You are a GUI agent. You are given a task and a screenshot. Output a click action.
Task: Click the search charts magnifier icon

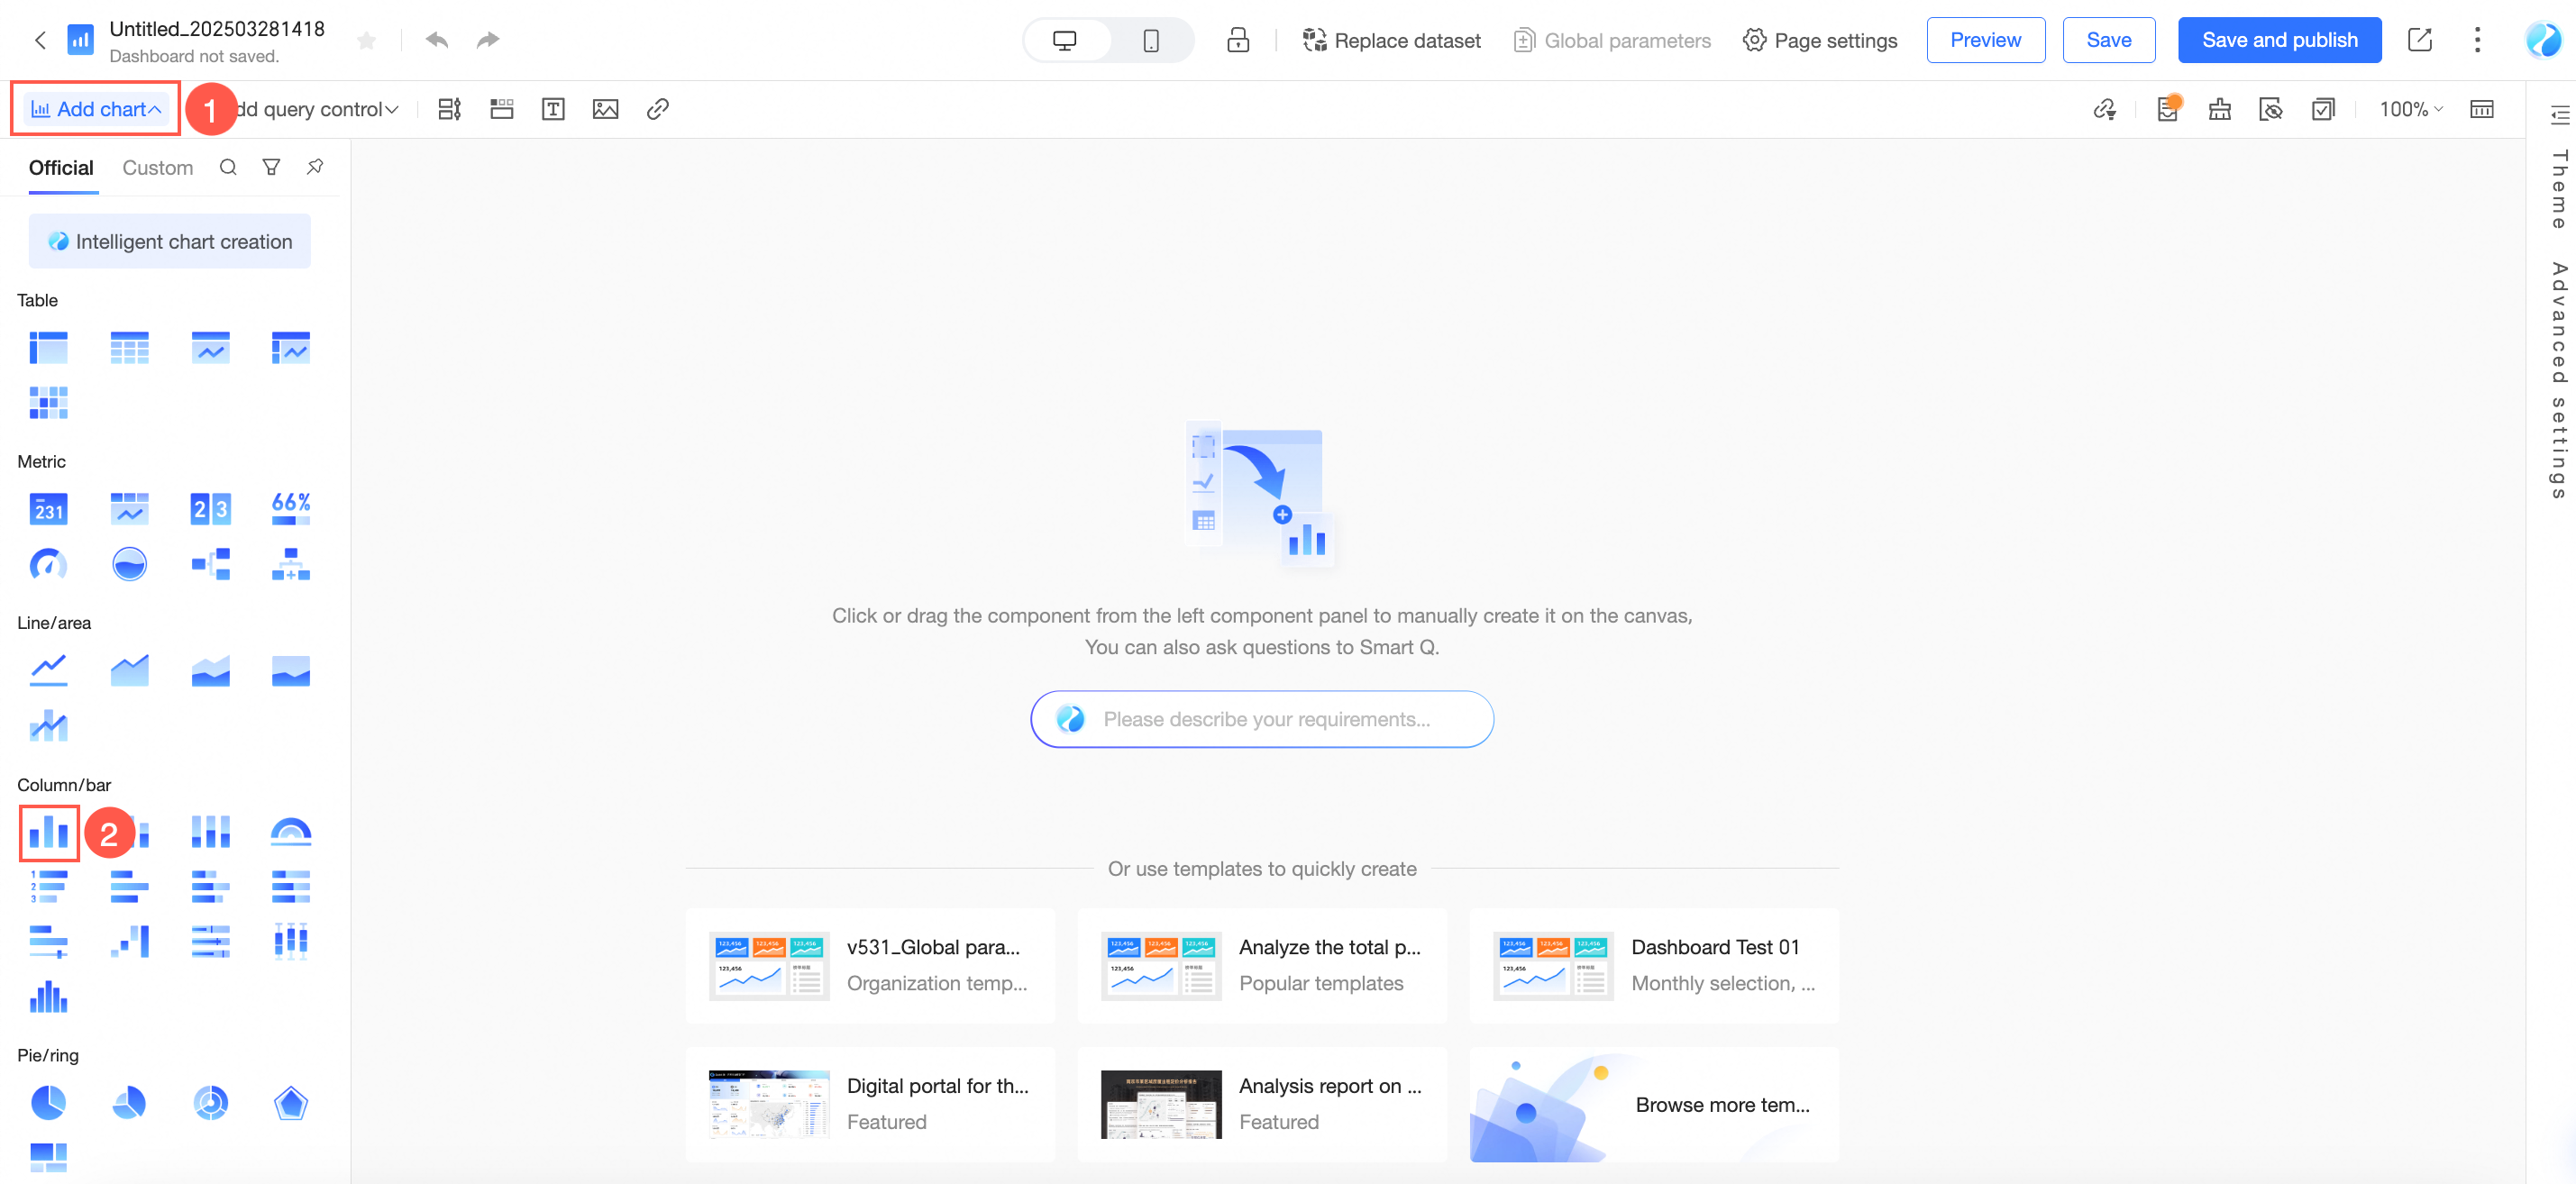pos(228,167)
